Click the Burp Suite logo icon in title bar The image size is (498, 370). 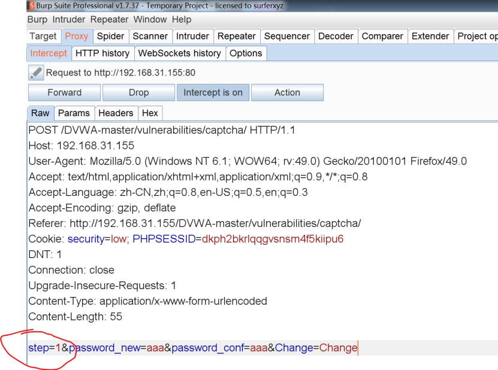[31, 5]
